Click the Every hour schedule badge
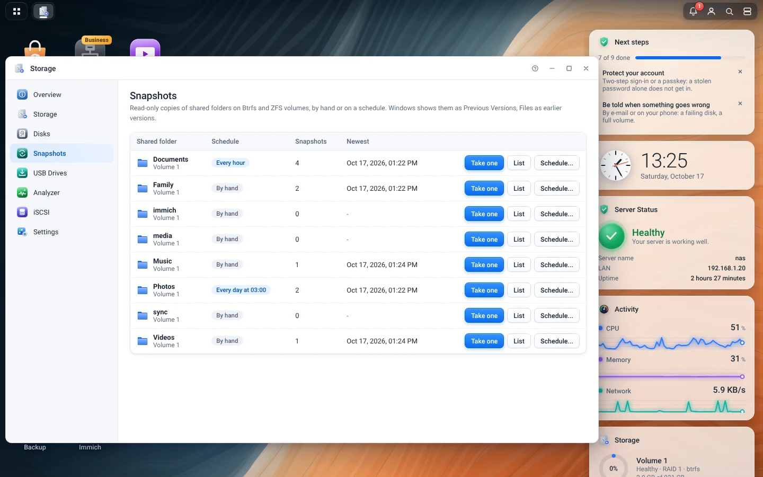763x477 pixels. click(230, 163)
